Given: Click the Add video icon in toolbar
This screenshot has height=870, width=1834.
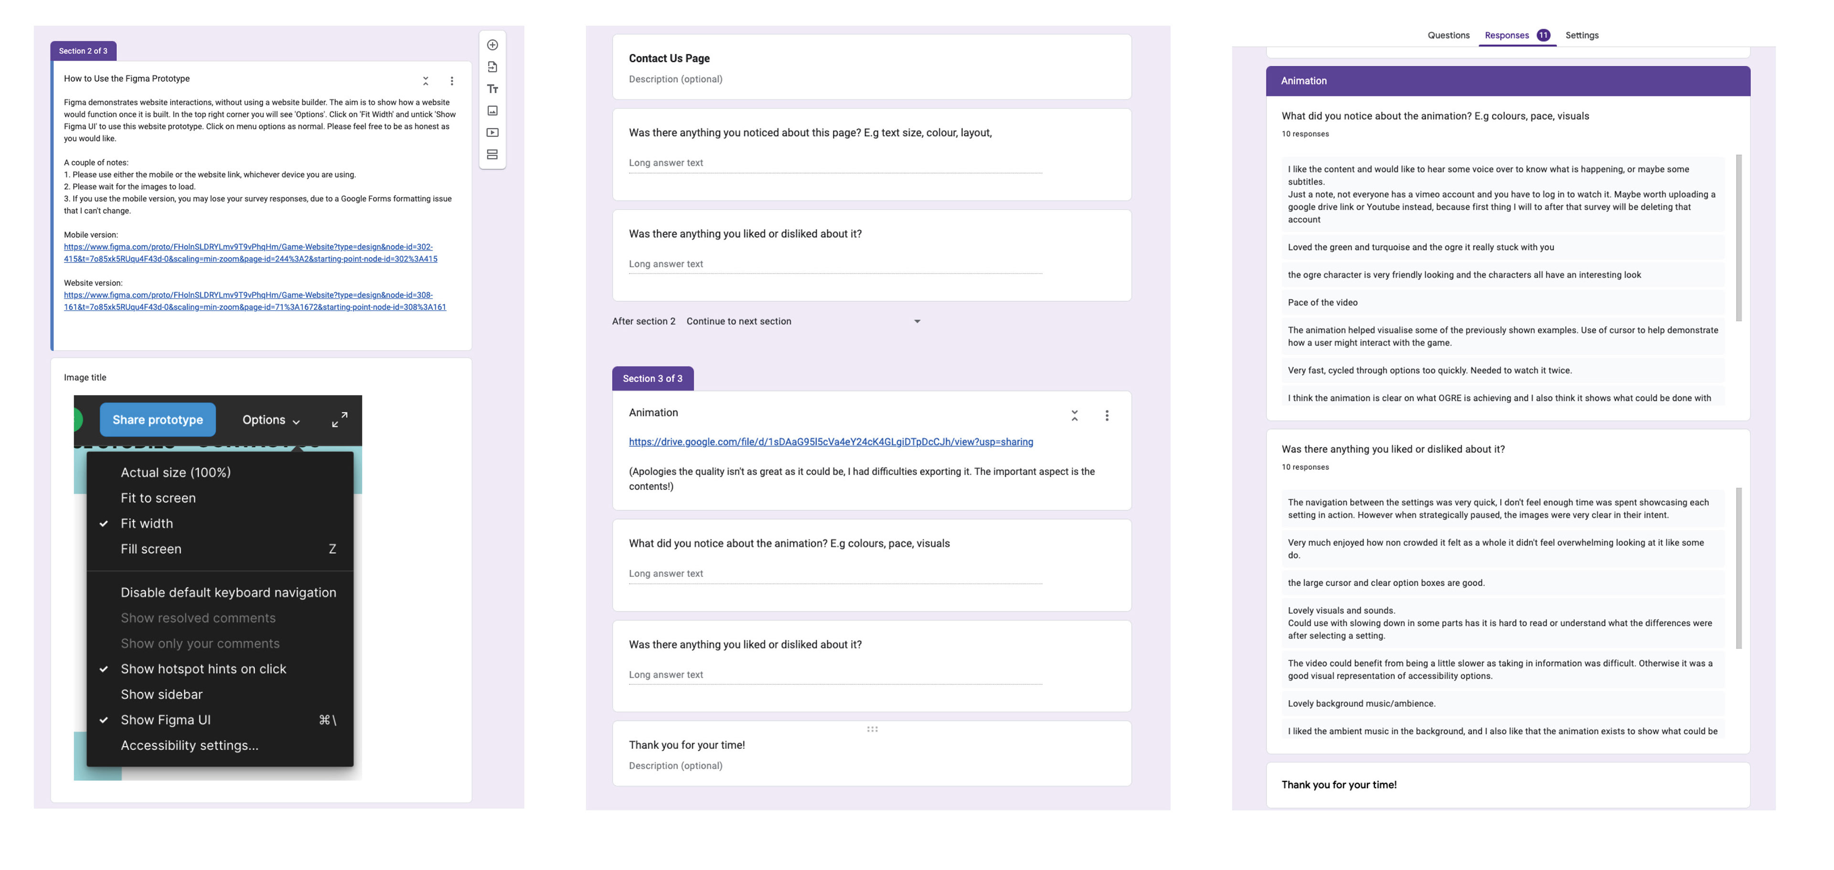Looking at the screenshot, I should (492, 132).
